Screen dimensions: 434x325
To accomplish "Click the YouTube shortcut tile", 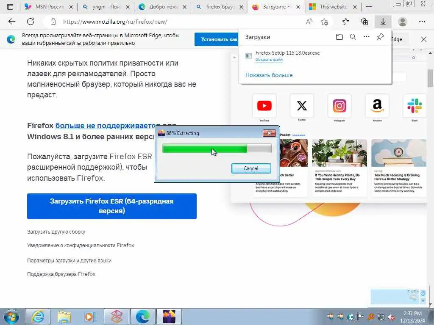I will tap(264, 106).
